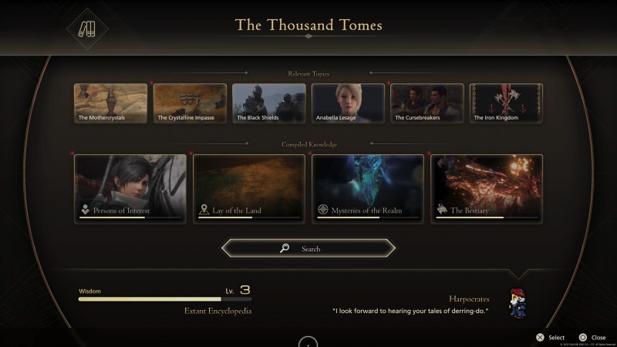Select The Black Shields entry

[268, 103]
